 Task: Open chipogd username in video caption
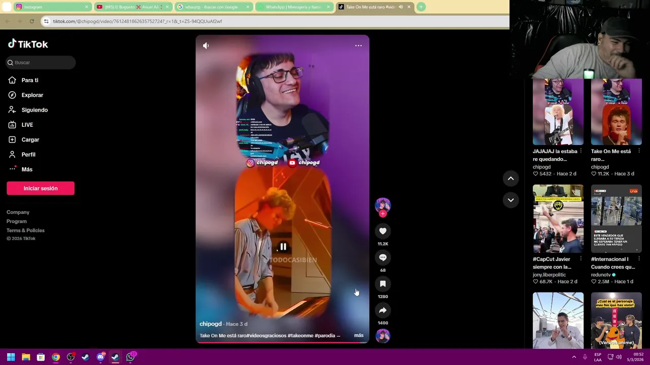(x=210, y=324)
